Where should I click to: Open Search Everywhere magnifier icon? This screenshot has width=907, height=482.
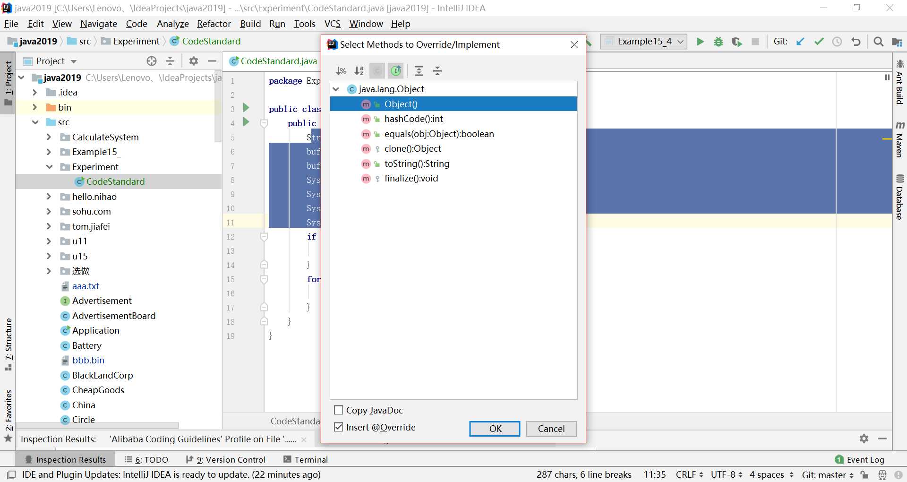click(879, 42)
